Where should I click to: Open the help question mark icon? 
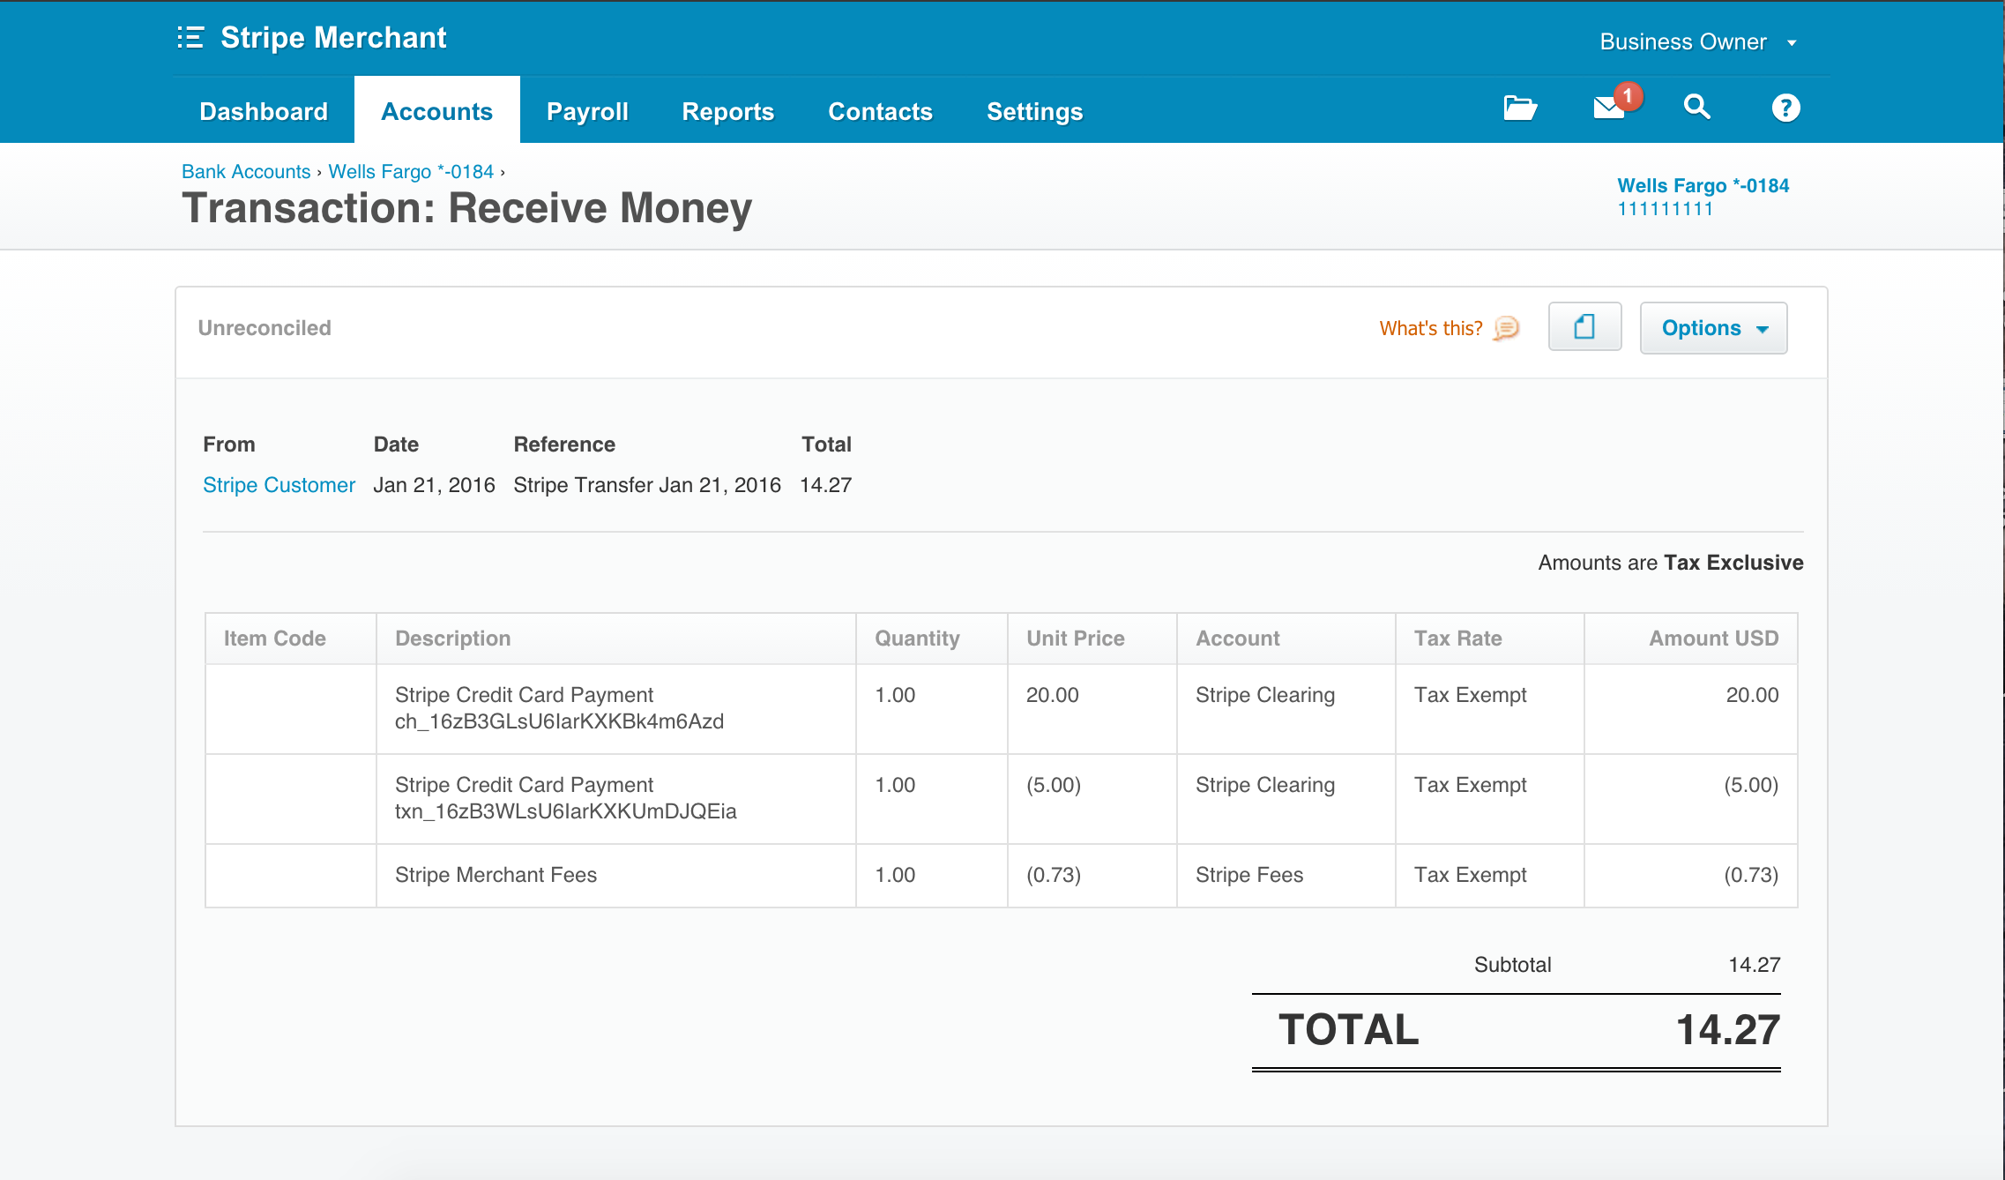(x=1785, y=108)
